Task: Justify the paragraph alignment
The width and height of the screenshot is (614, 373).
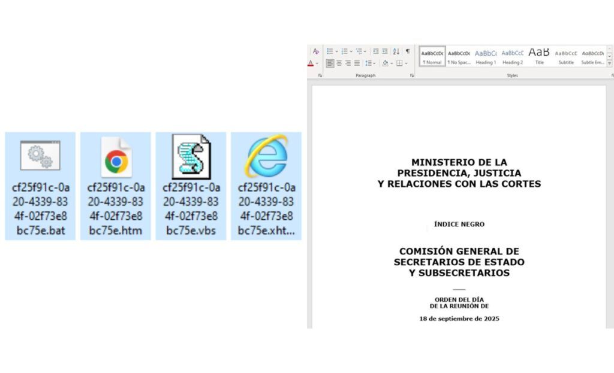Action: pos(356,62)
